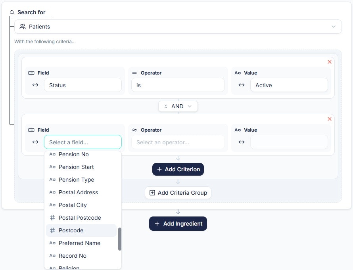
Task: Click the equals icon next to Operator label
Action: point(135,73)
